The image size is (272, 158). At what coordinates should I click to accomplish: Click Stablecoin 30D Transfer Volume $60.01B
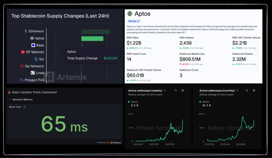pyautogui.click(x=135, y=75)
